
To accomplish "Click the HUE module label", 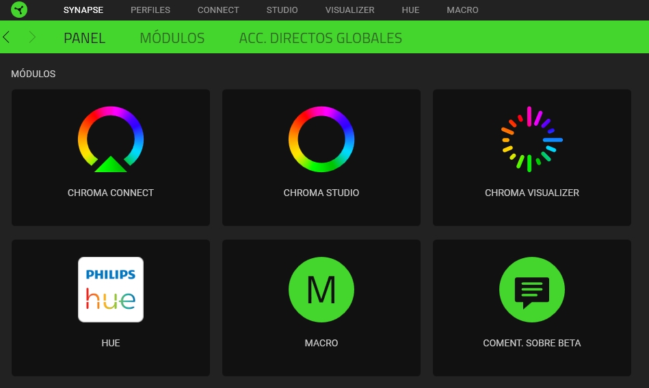I will 111,343.
